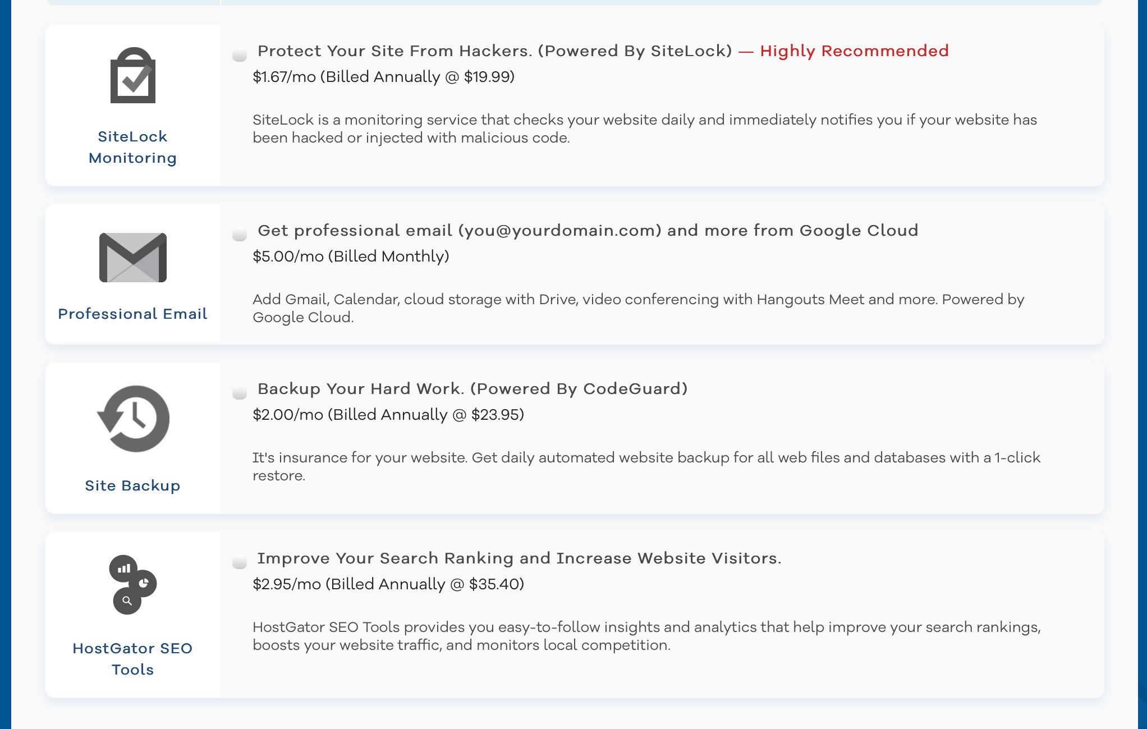Click the red Highly Recommended text
The height and width of the screenshot is (729, 1147).
[854, 51]
